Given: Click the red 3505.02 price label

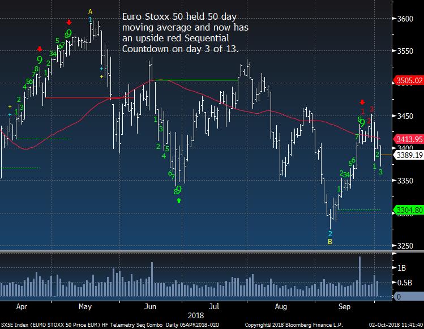Looking at the screenshot, I should point(408,80).
